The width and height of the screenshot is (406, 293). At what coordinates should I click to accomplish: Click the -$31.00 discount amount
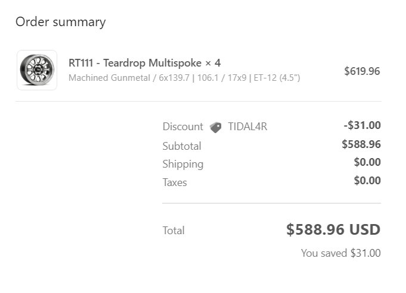tap(362, 125)
